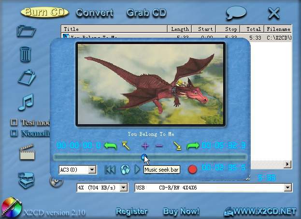Click the speech bubble icon
The width and height of the screenshot is (301, 219).
pyautogui.click(x=236, y=13)
